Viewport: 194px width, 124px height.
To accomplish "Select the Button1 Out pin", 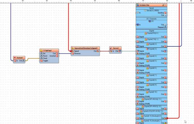I will (25, 61).
